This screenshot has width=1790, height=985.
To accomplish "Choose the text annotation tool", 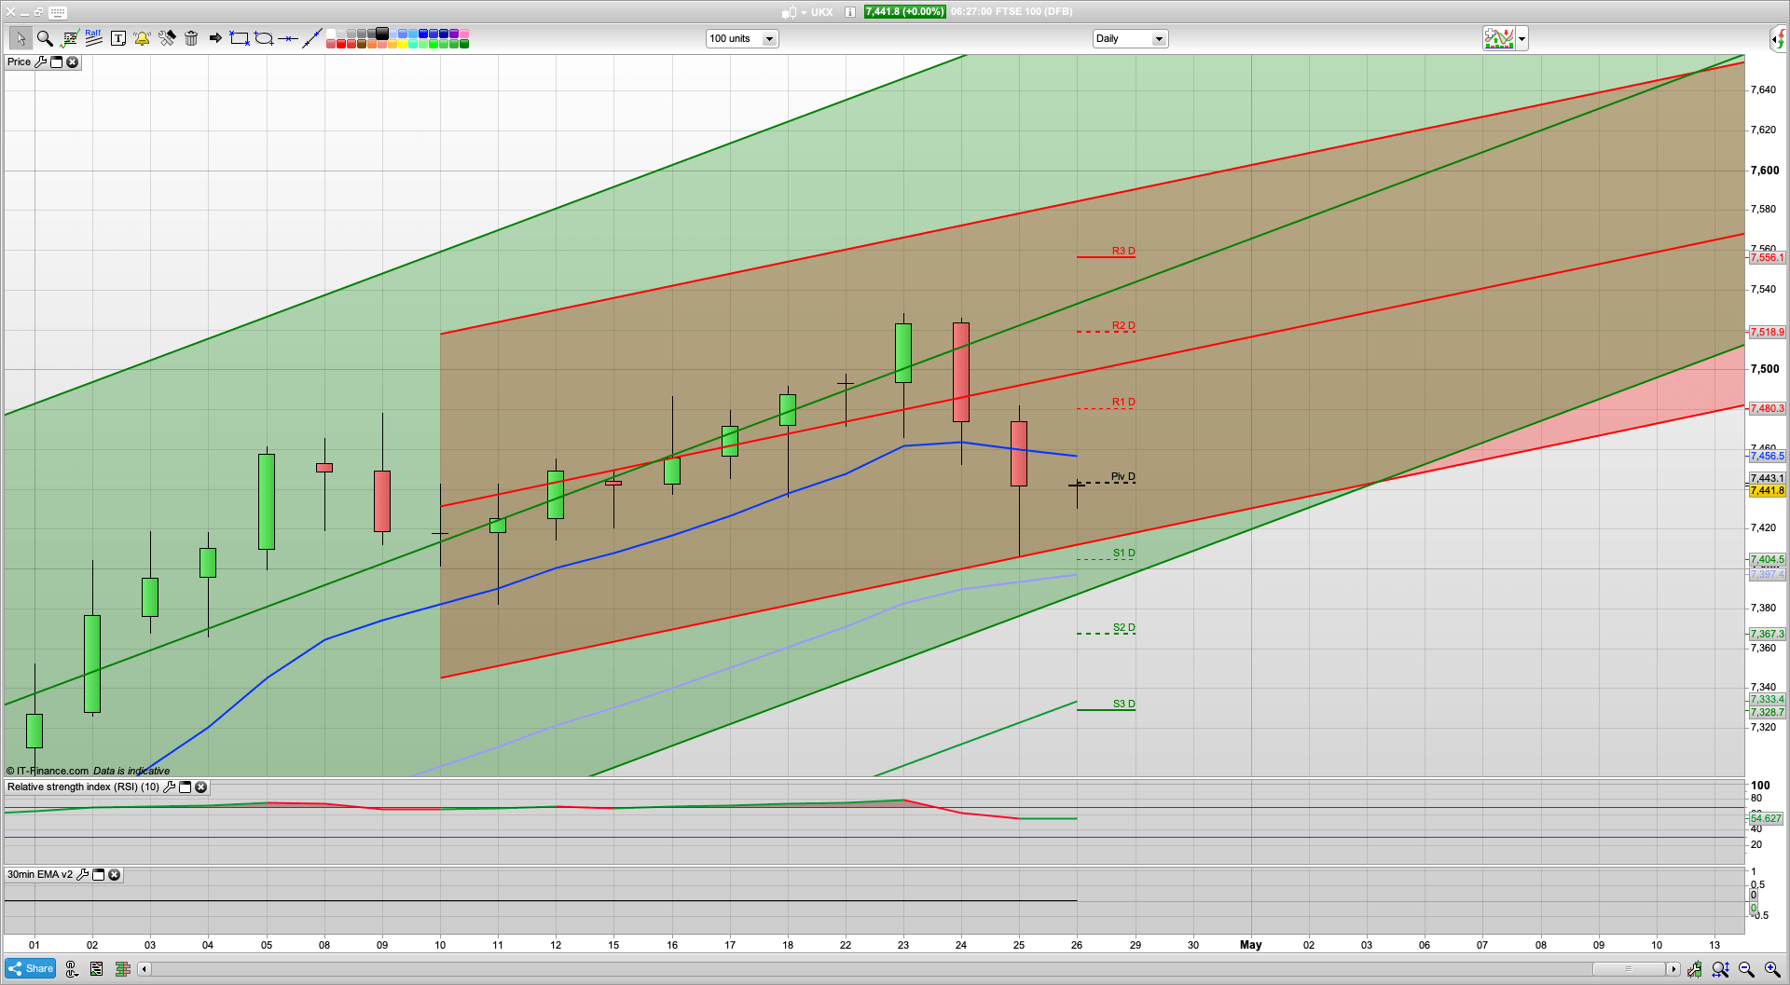I will click(x=118, y=38).
